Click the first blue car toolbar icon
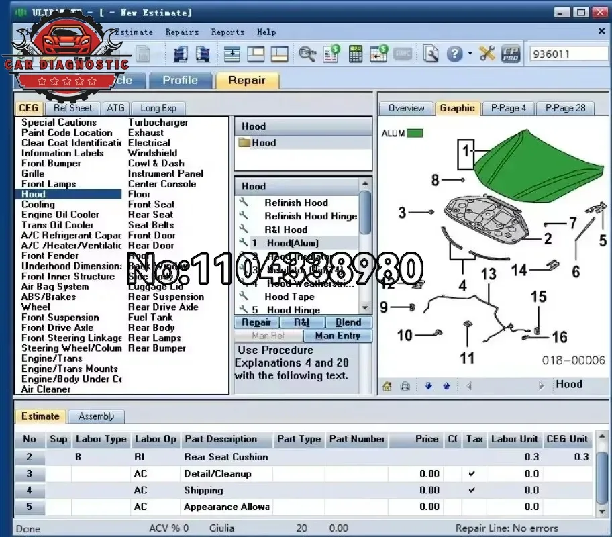612x537 pixels. 181,54
